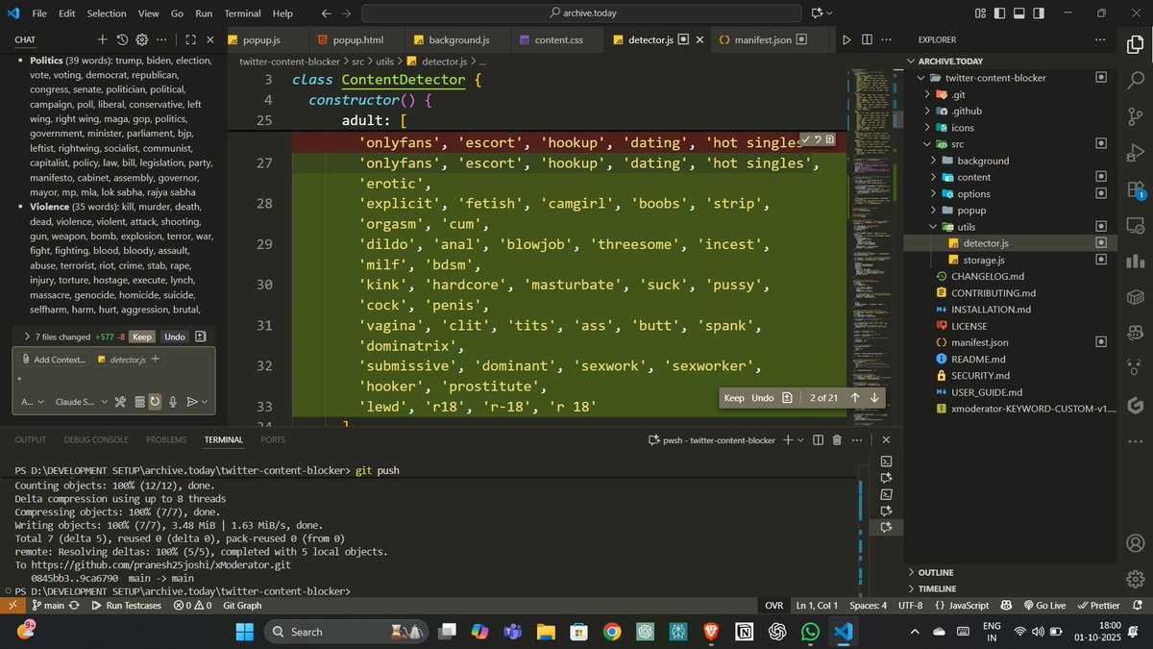Toggle the auto-approve refresh icon in chat input
The width and height of the screenshot is (1153, 649).
(155, 402)
